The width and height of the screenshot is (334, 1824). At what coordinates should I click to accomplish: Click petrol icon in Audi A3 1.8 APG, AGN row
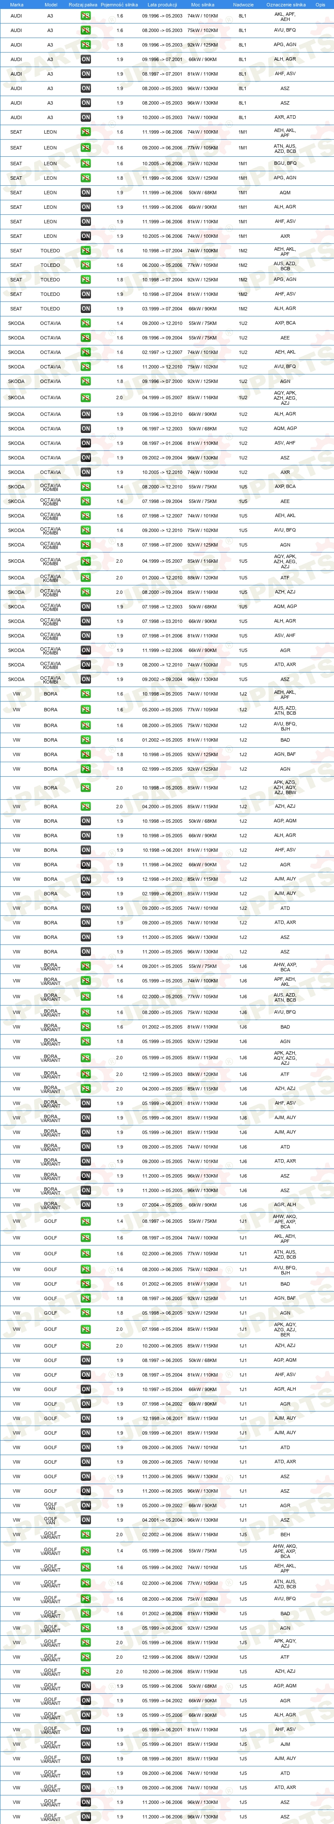tap(85, 44)
